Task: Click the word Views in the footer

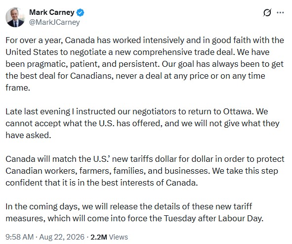Action: tap(118, 237)
